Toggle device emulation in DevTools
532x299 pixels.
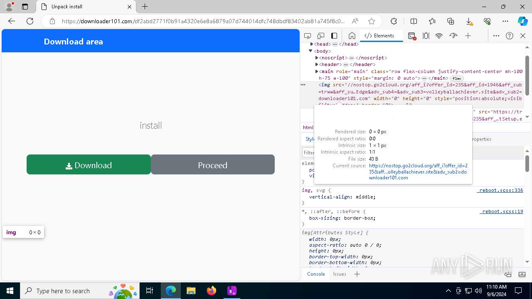click(321, 36)
